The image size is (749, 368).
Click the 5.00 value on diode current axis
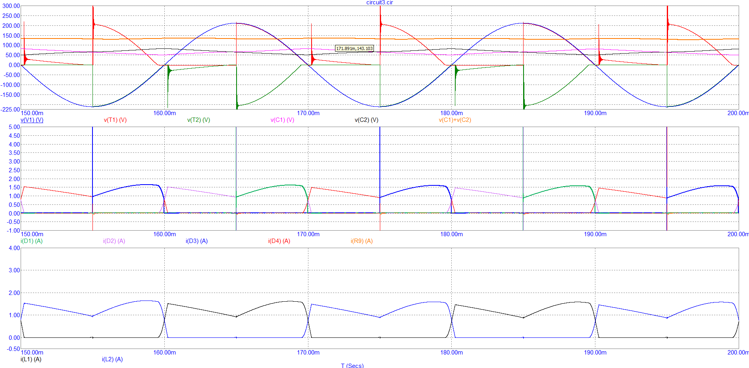[x=14, y=127]
